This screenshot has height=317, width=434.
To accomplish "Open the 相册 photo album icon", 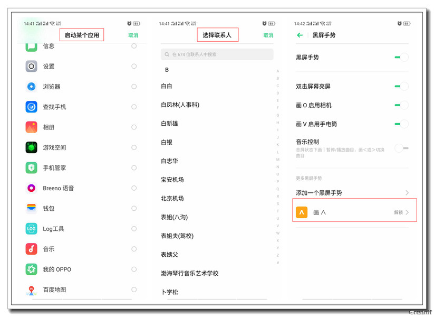I will click(x=33, y=127).
